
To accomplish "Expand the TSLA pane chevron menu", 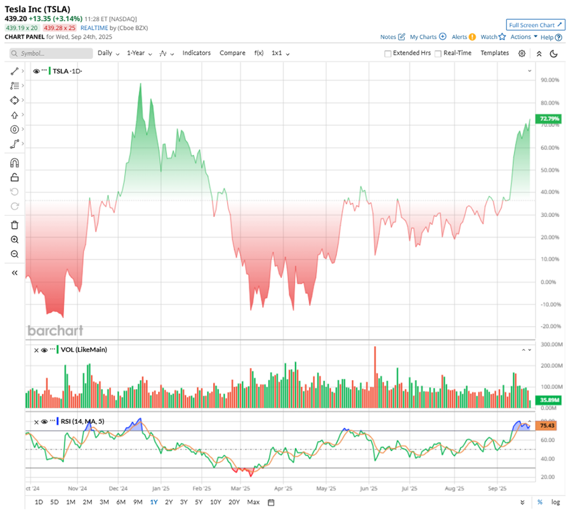I will 529,71.
